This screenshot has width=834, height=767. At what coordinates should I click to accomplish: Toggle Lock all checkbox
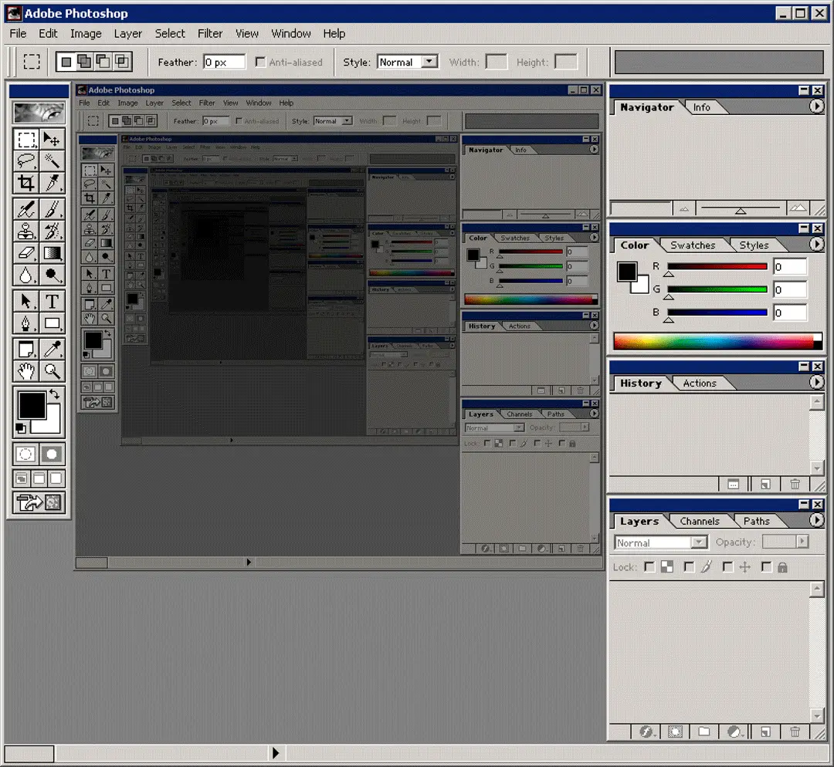pyautogui.click(x=766, y=567)
